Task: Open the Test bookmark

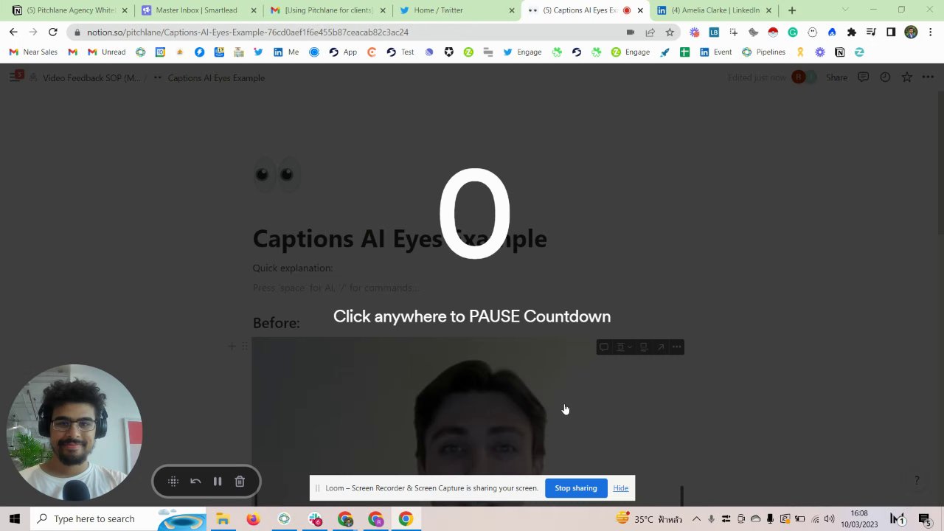Action: pyautogui.click(x=400, y=52)
